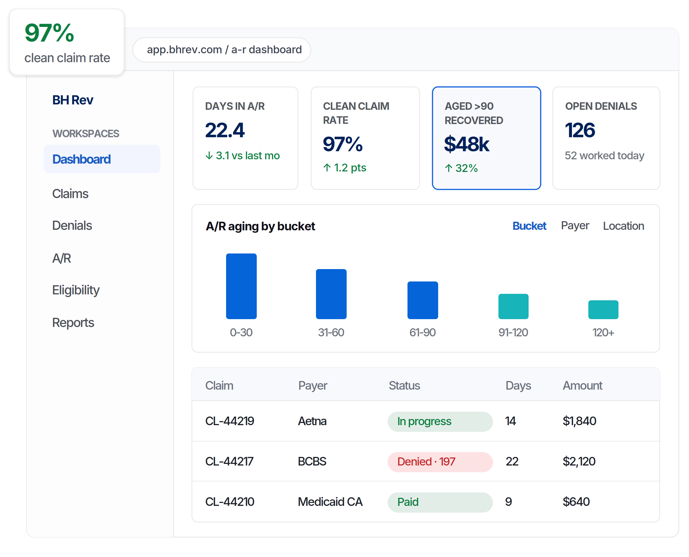Open the Clean Claim Rate card
689x557 pixels.
tap(365, 138)
